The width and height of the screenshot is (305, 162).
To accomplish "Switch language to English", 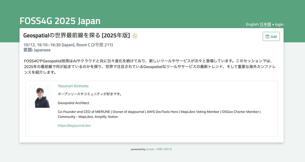I will 252,24.
